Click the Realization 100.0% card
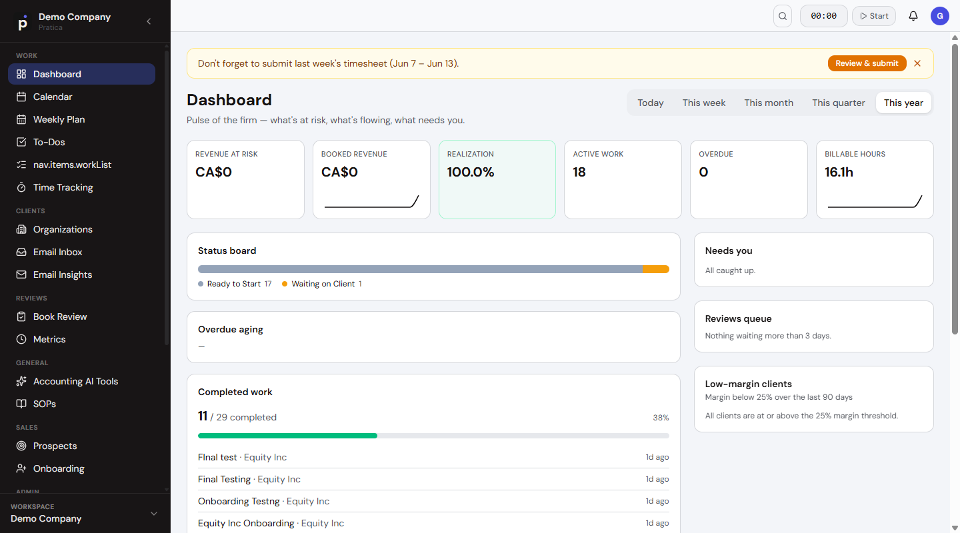 [x=497, y=179]
